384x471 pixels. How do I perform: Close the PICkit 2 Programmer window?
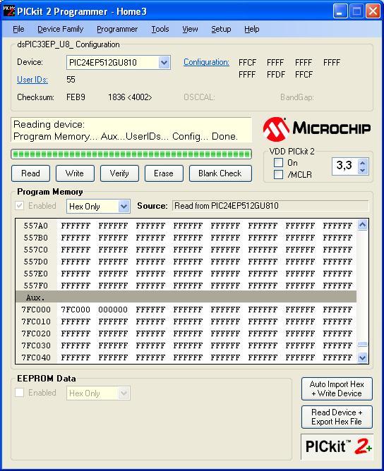pos(373,11)
